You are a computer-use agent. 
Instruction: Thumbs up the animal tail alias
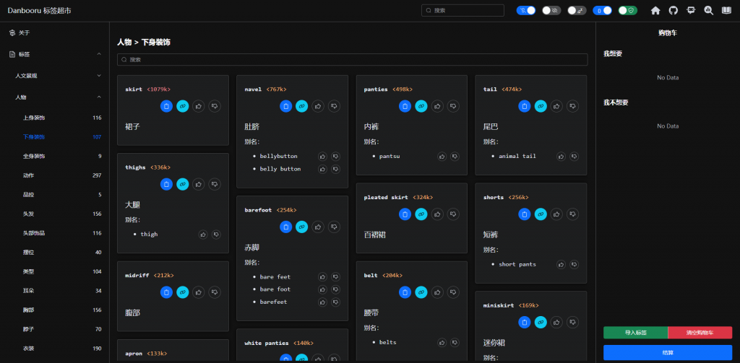click(x=561, y=156)
